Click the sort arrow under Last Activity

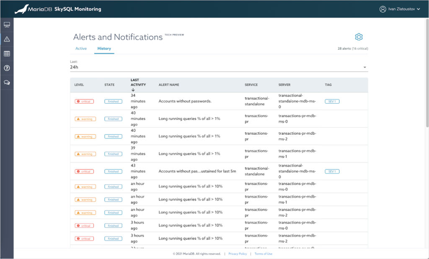pyautogui.click(x=133, y=90)
